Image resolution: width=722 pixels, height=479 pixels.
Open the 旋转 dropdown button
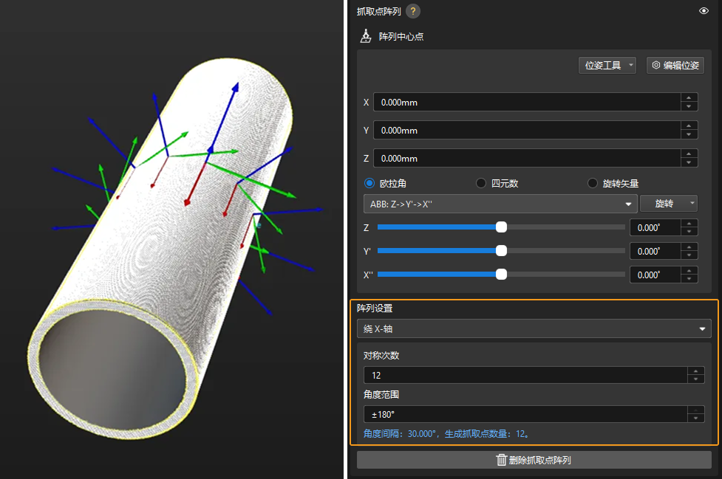point(668,204)
